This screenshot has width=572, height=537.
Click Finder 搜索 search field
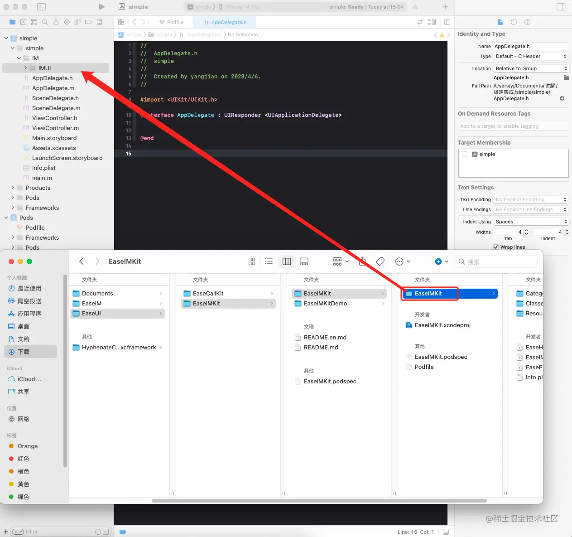click(x=497, y=261)
